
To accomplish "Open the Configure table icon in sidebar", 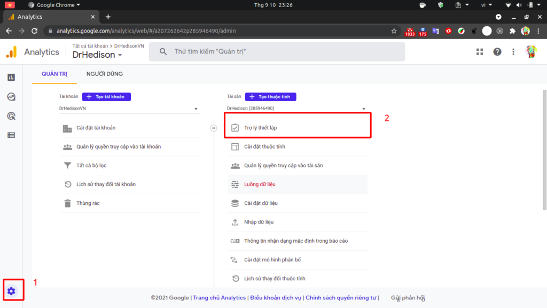I will [11, 135].
